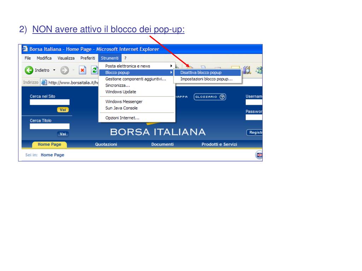Select Gestione componenti aggiuntivi...
This screenshot has height=271, width=362.
(x=137, y=79)
